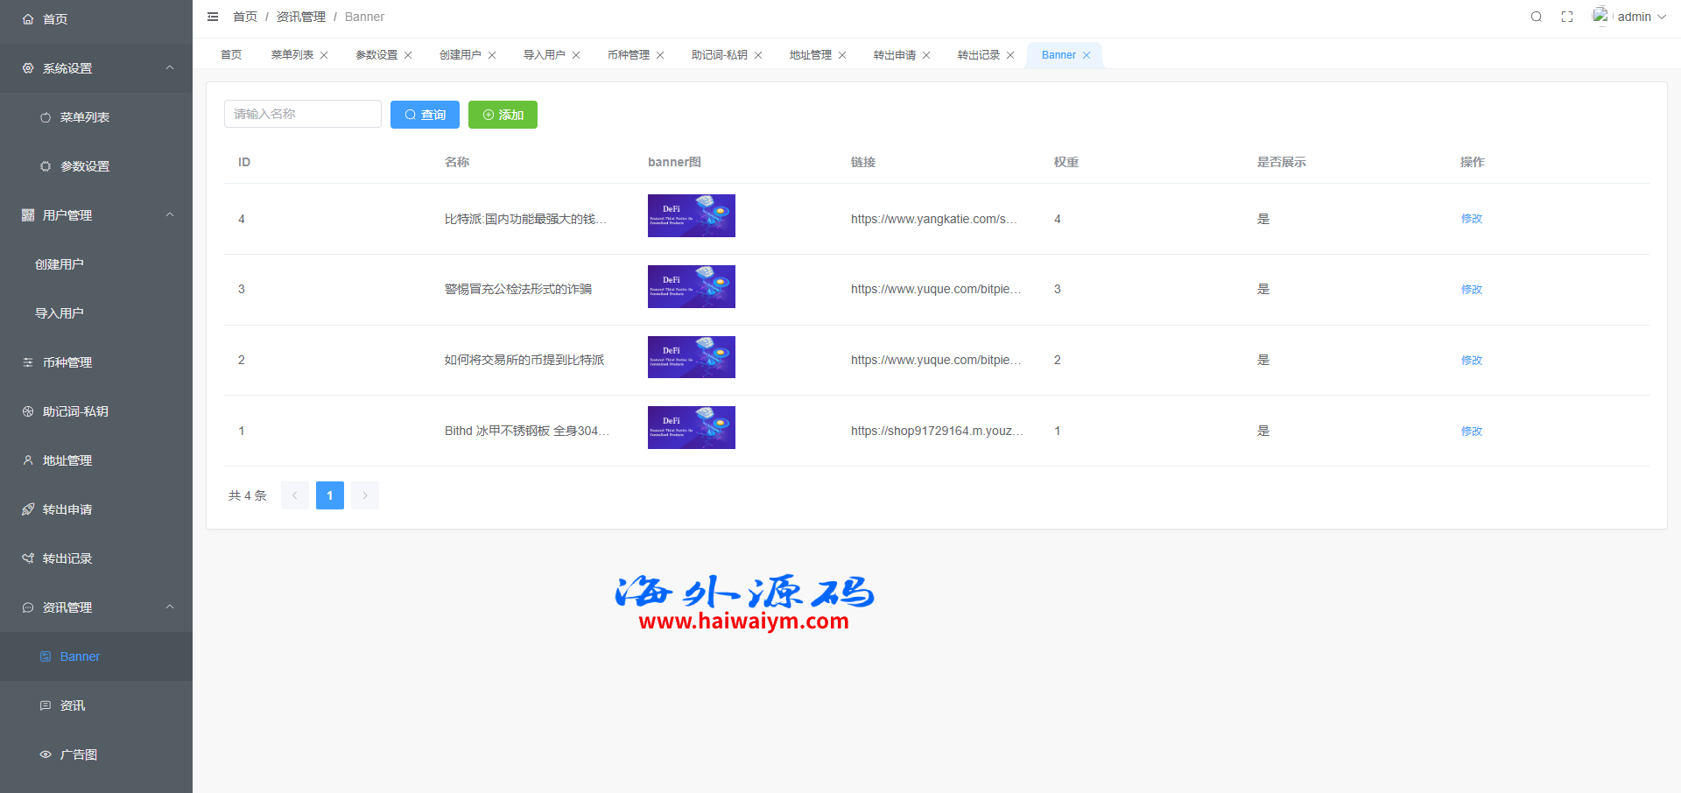The width and height of the screenshot is (1681, 793).
Task: Close the 币种管理 tab
Action: click(x=660, y=55)
